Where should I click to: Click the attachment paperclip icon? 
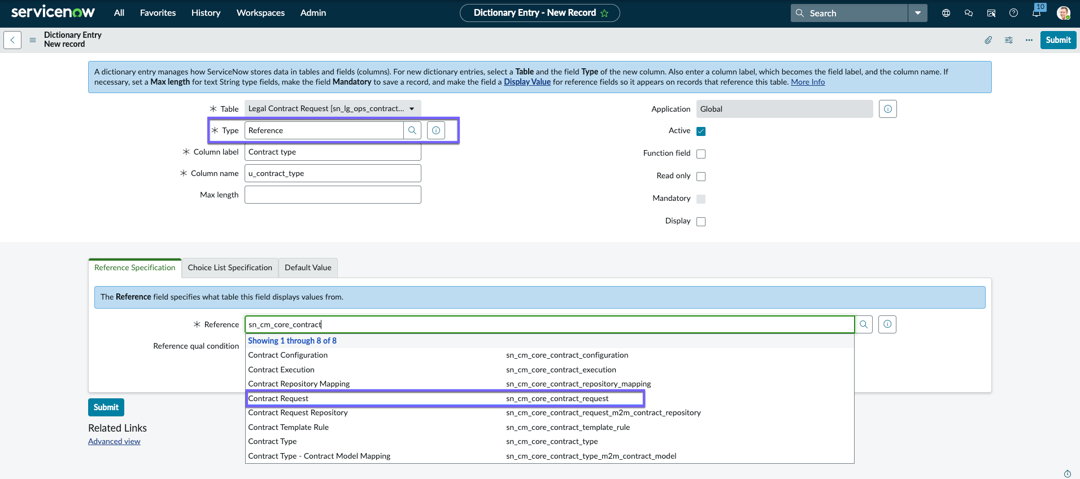[x=988, y=40]
